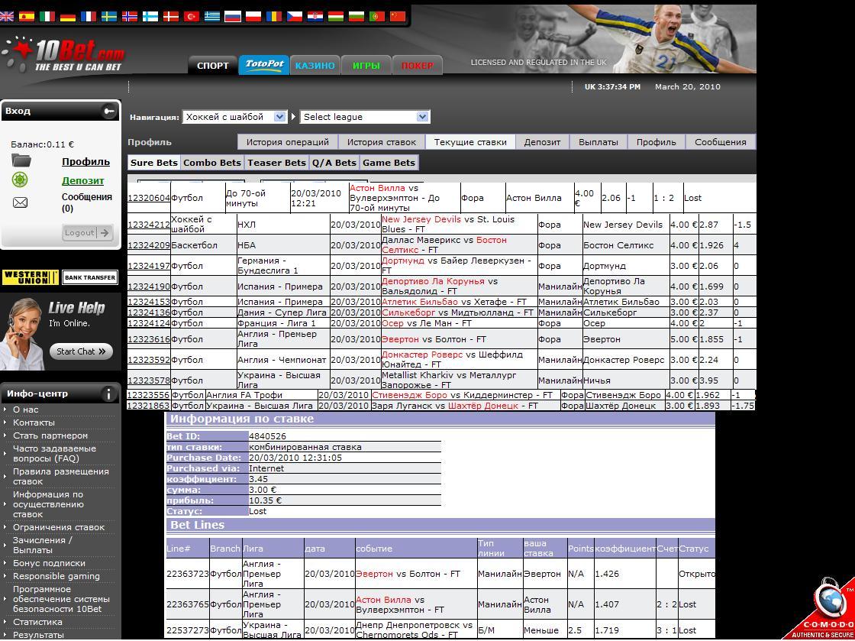The width and height of the screenshot is (855, 641).
Task: Switch to the ИГРЫ tab
Action: (366, 66)
